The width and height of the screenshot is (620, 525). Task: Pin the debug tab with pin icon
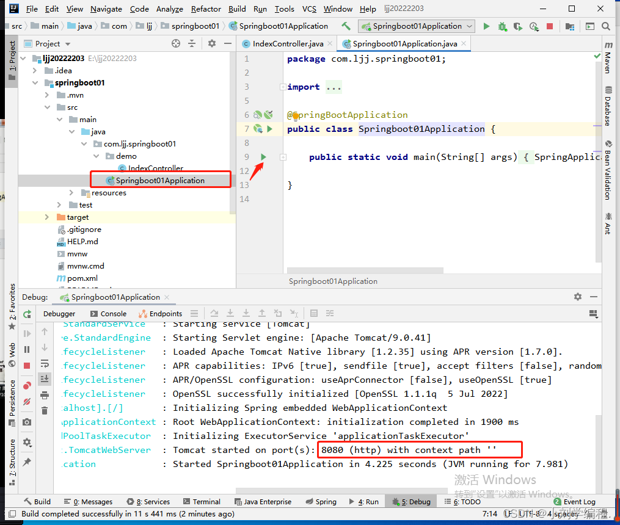[27, 462]
